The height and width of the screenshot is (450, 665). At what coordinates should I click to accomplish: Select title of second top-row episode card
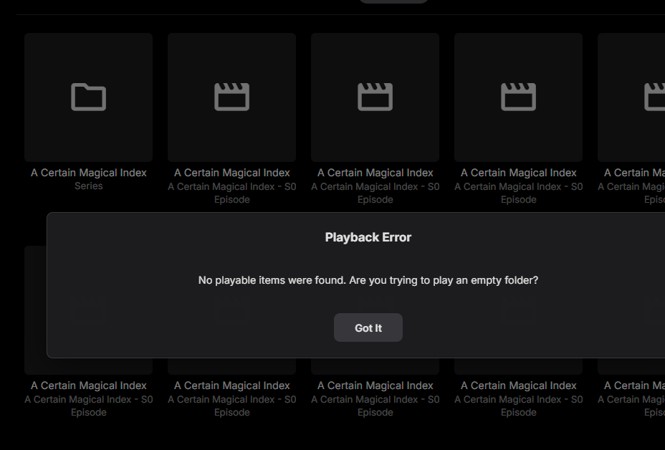[375, 173]
